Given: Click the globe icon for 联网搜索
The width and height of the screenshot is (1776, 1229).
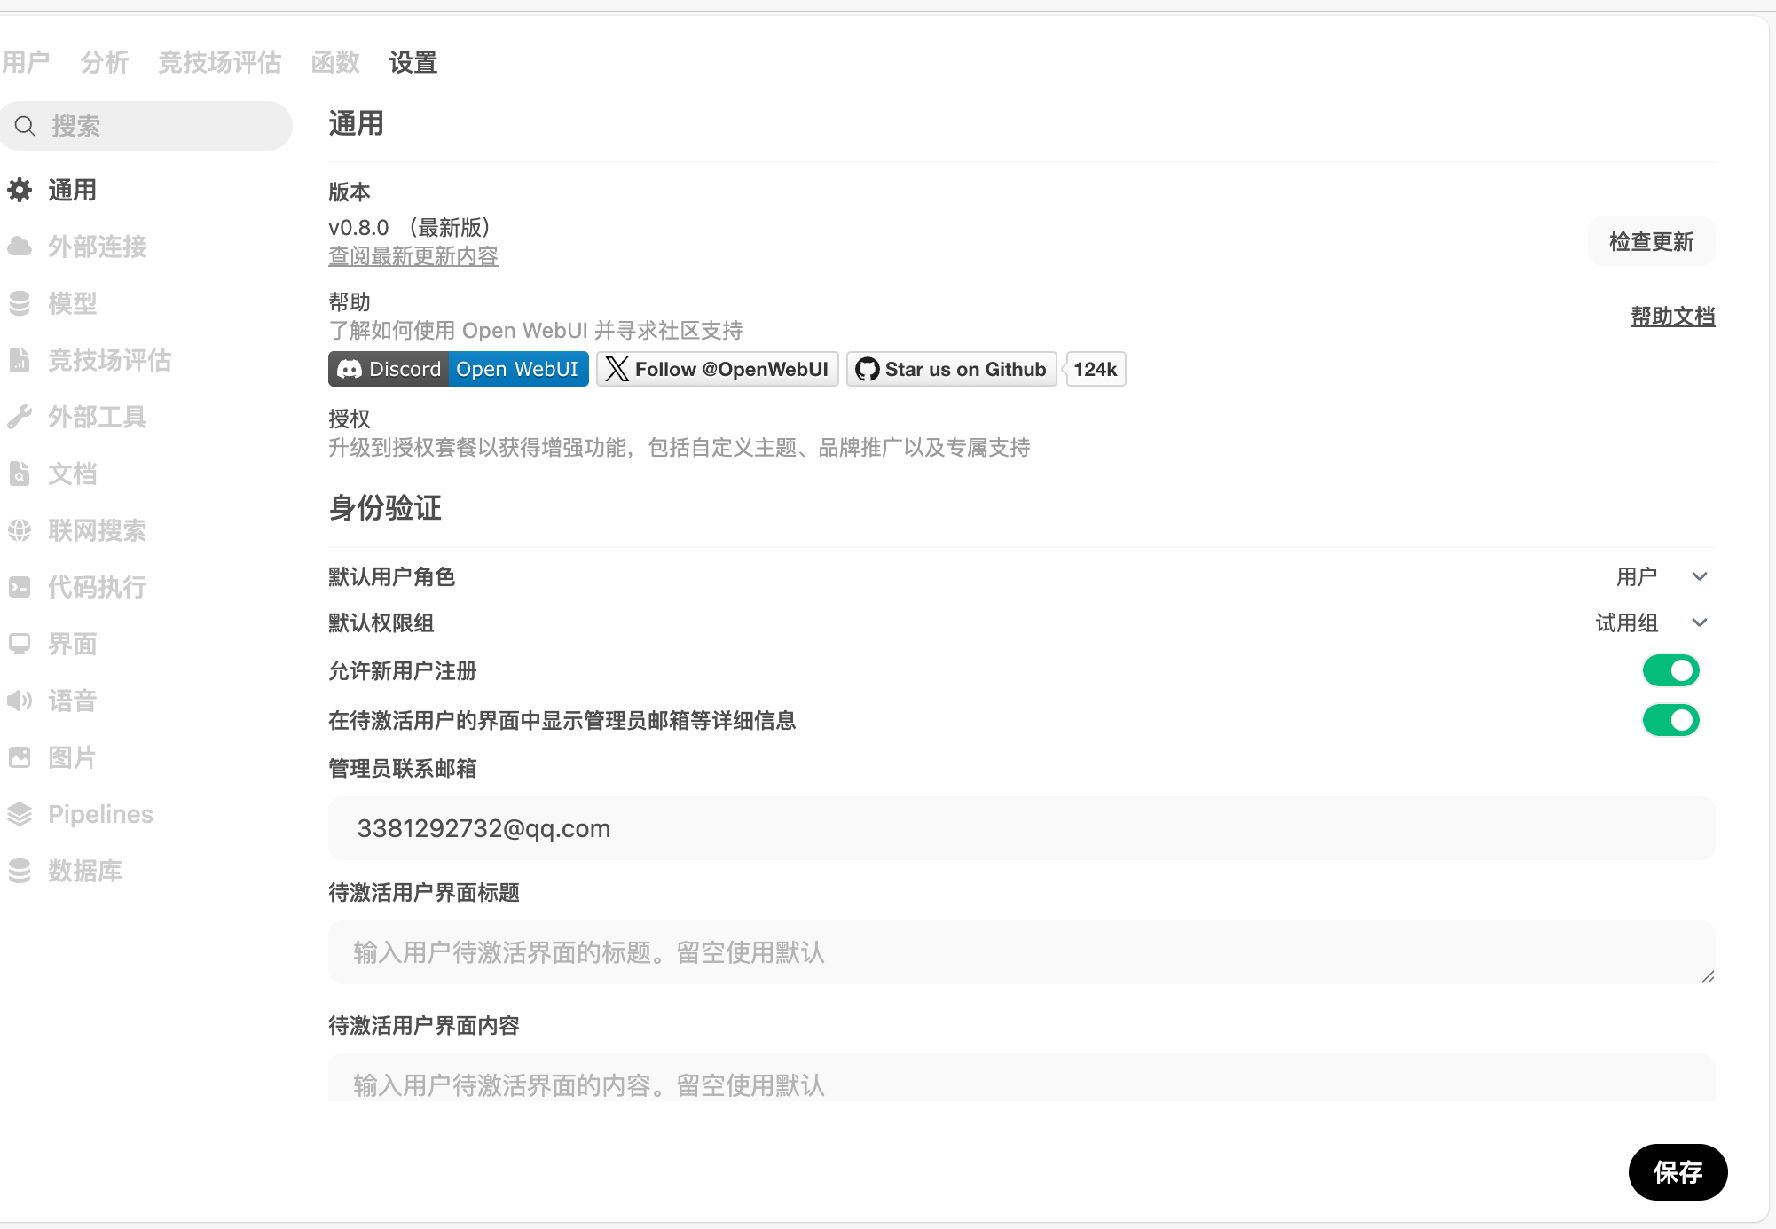Looking at the screenshot, I should [x=20, y=530].
